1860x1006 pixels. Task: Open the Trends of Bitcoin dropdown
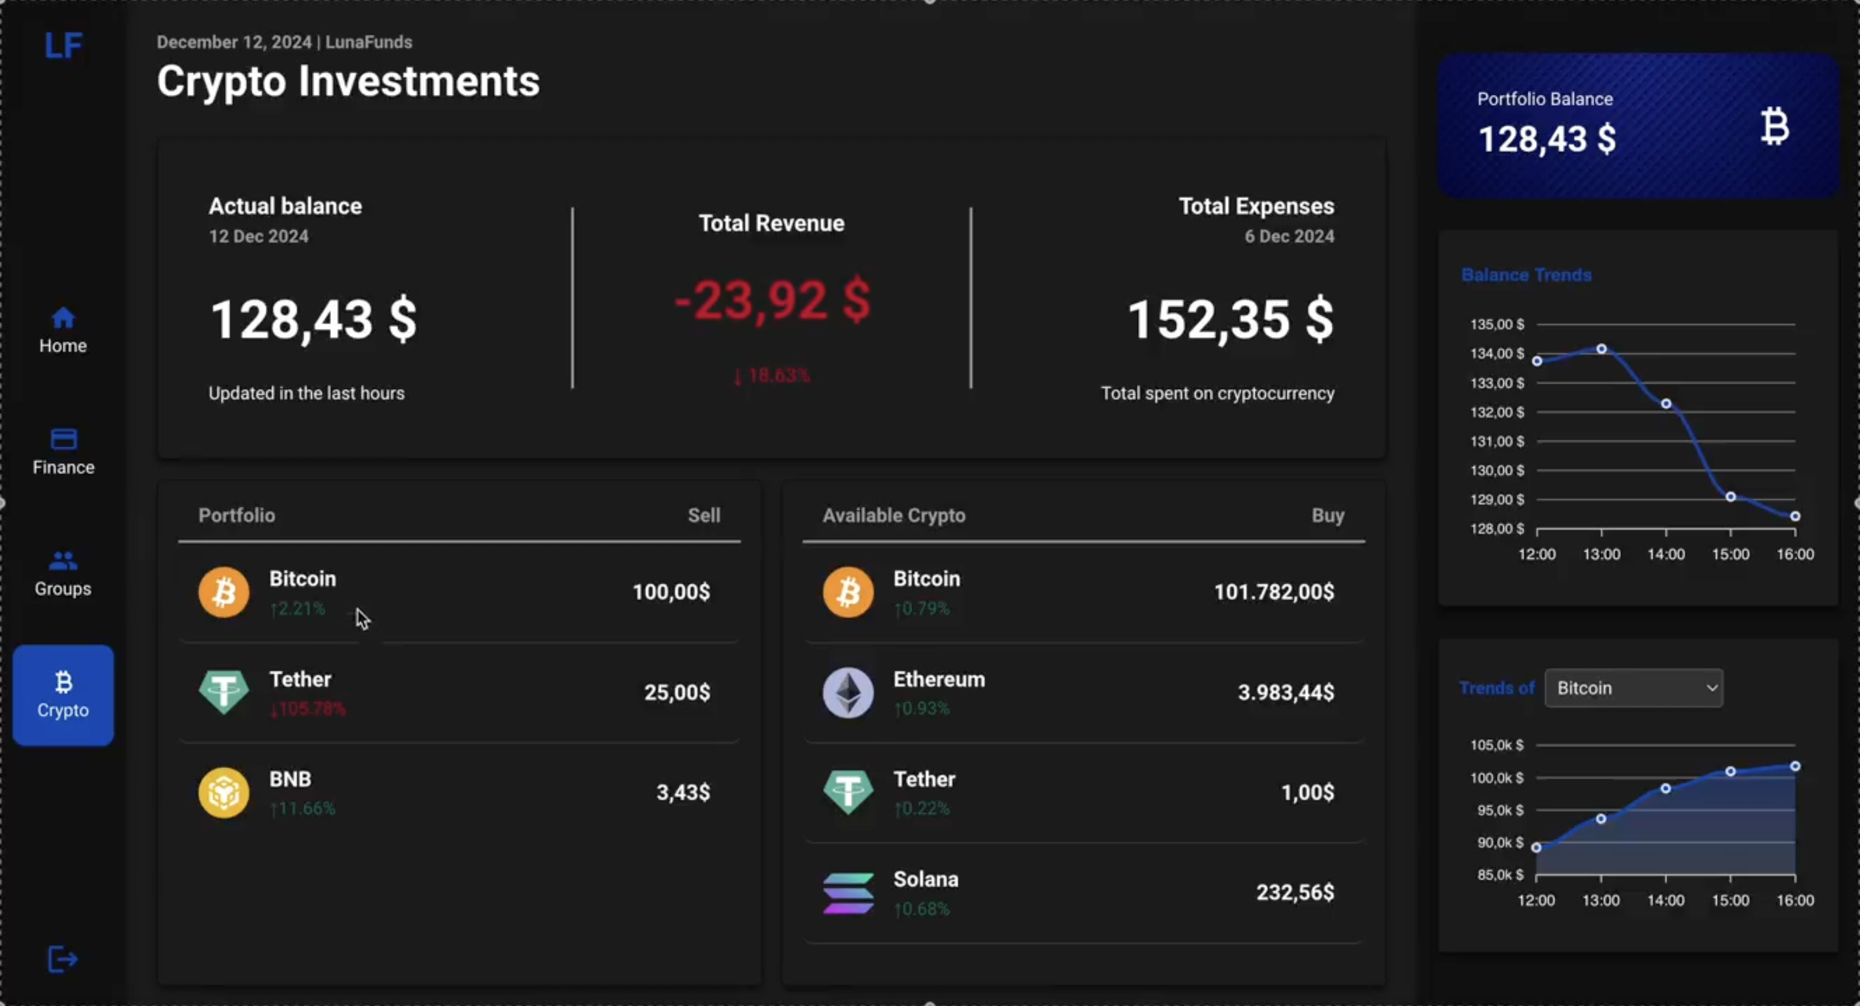pos(1634,688)
